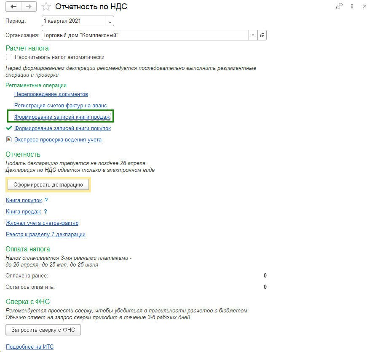
Task: Click question mark next to Книга продаж
Action: pyautogui.click(x=45, y=212)
